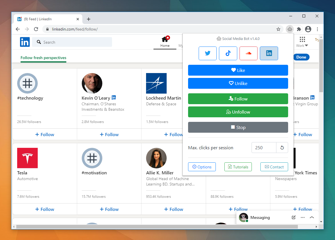Click the vertical page scrollbar

click(321, 65)
